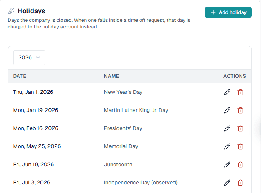The image size is (261, 193).
Task: Click the holiday description paragraph
Action: 99,23
